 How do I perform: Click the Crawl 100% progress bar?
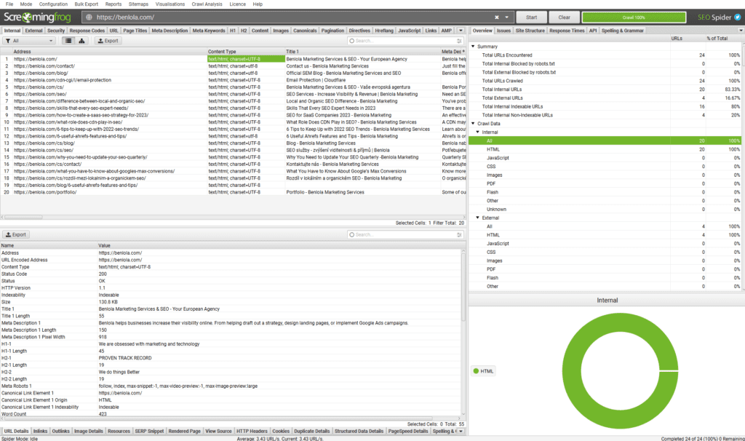click(634, 17)
